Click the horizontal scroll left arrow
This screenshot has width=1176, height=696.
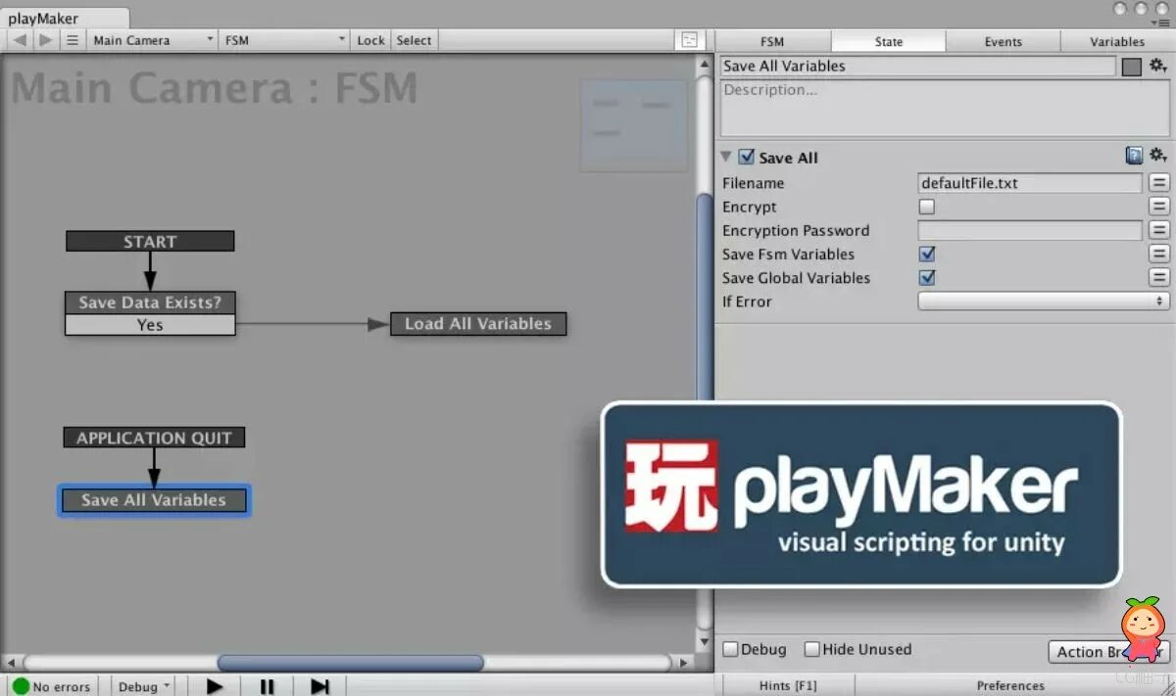tap(11, 663)
